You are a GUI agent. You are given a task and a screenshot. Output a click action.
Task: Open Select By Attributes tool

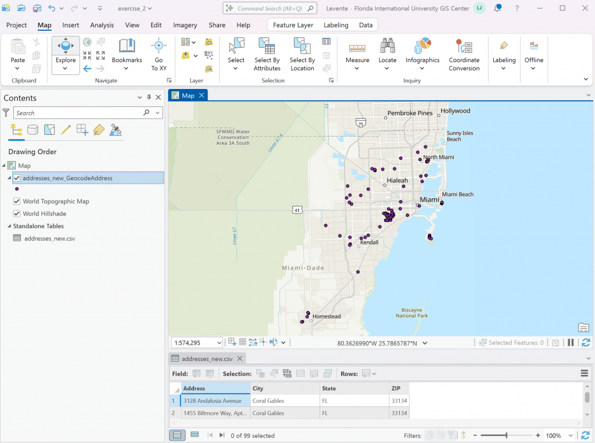coord(267,54)
